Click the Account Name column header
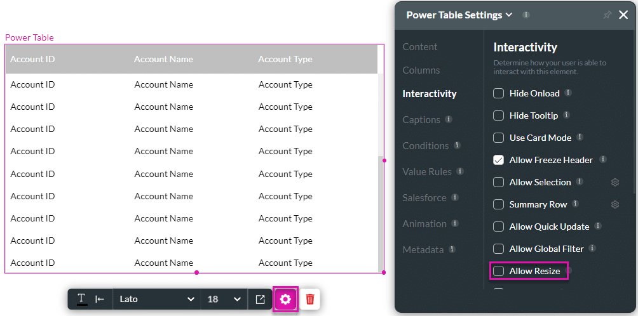Screen dimensions: 638x316 [163, 59]
